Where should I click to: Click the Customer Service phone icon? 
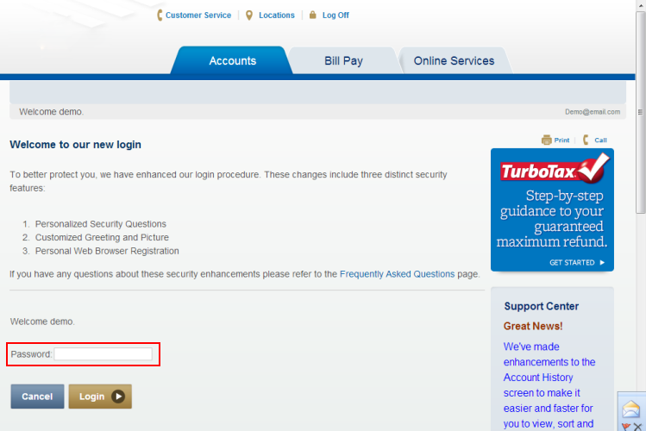(x=160, y=16)
